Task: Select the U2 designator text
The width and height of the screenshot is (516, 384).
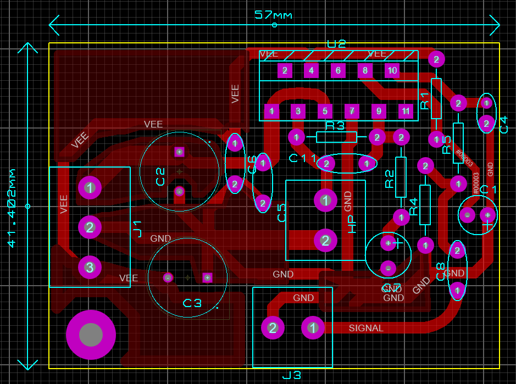Action: tap(336, 44)
